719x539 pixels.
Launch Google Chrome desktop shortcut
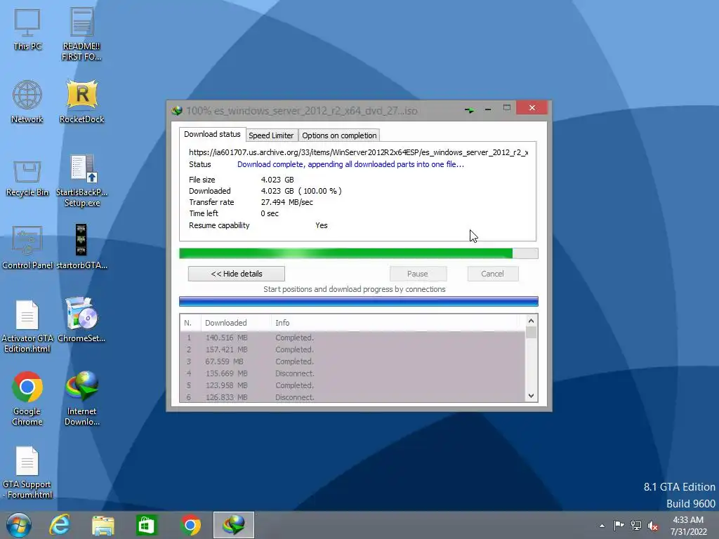point(27,399)
